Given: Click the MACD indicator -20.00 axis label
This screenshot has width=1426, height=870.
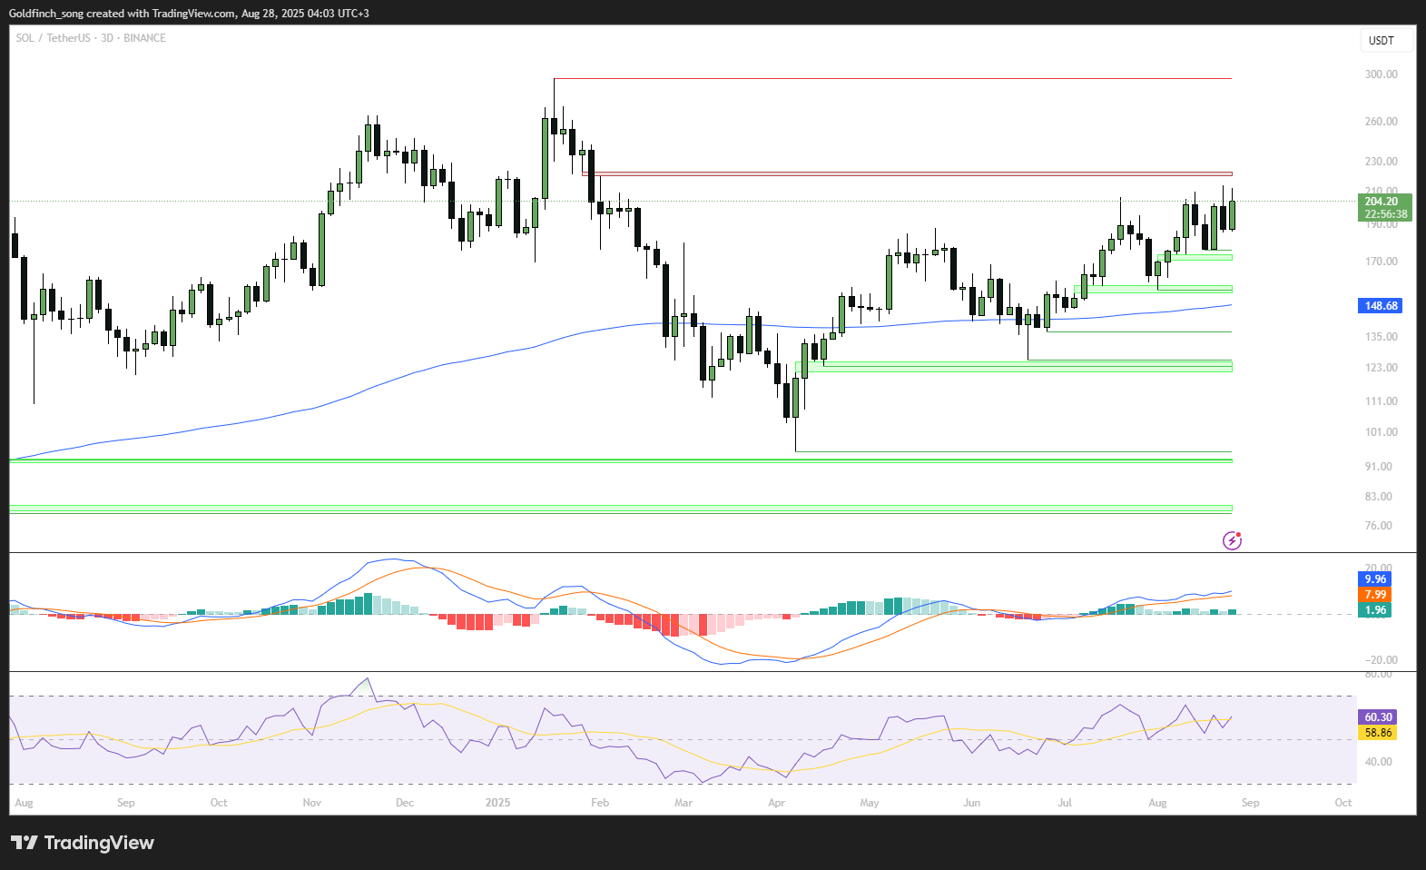Looking at the screenshot, I should pos(1381,660).
